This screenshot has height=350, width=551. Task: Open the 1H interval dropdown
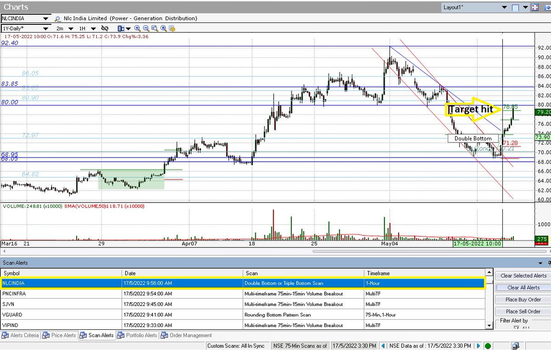(x=93, y=28)
